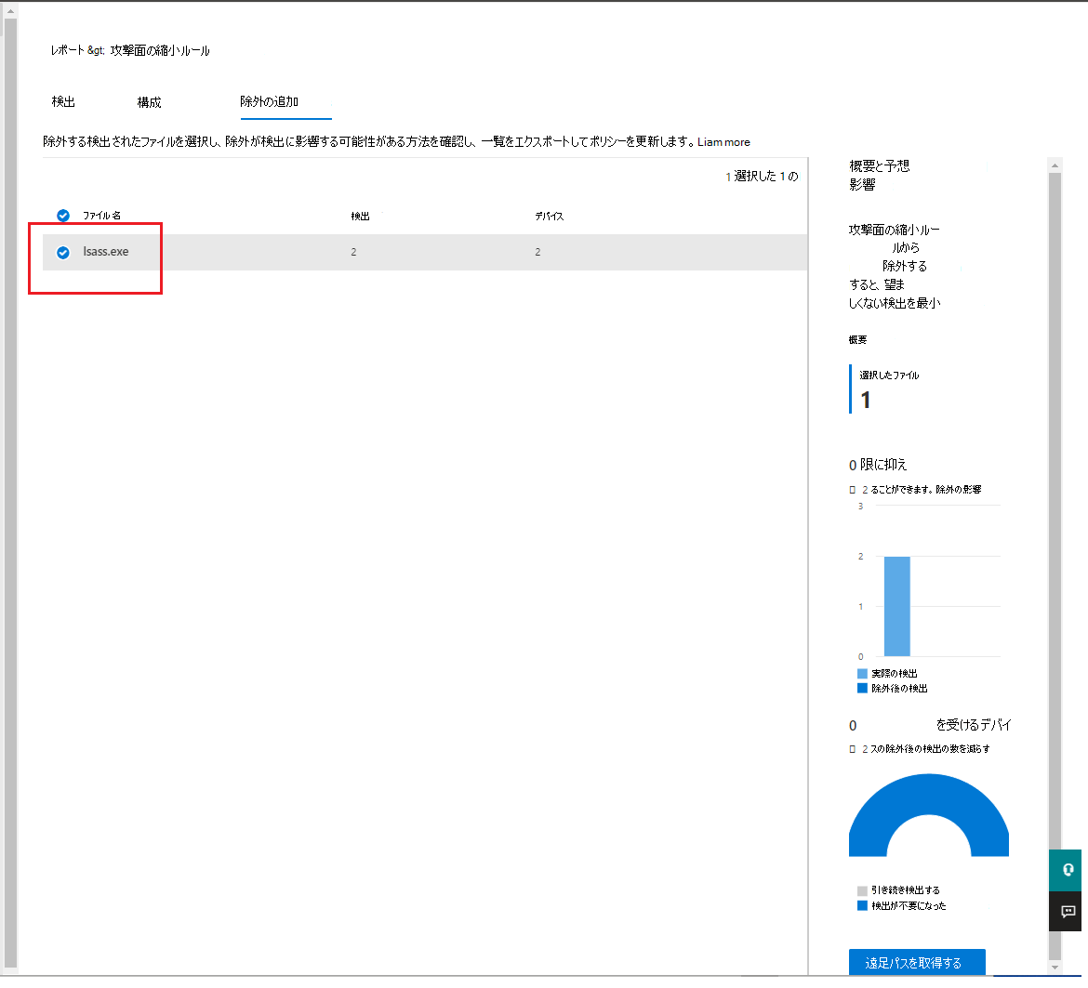Sort by 検出 column header
The image size is (1088, 988).
360,216
